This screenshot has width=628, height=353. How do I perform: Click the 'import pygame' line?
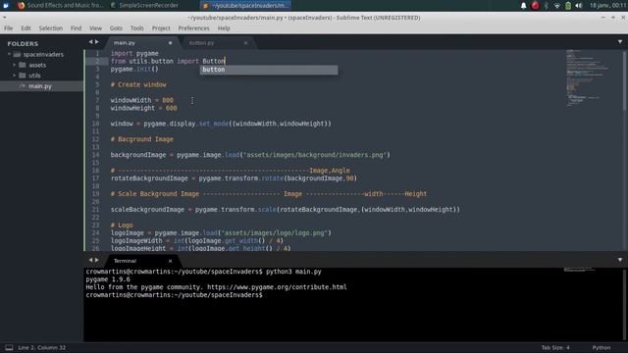(134, 54)
